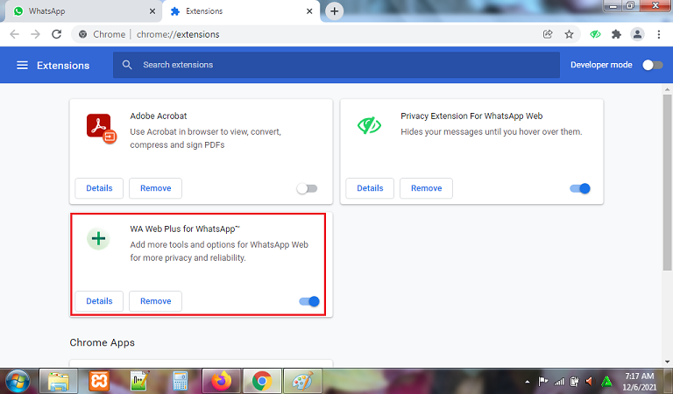Image resolution: width=673 pixels, height=394 pixels.
Task: Reload the extensions page
Action: 57,34
